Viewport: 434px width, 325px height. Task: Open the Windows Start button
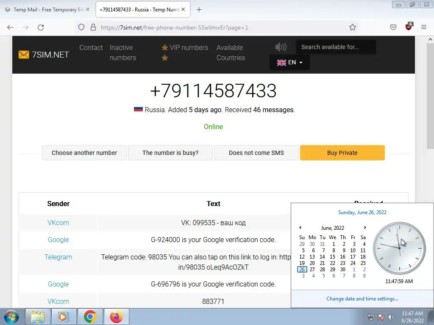[x=11, y=317]
